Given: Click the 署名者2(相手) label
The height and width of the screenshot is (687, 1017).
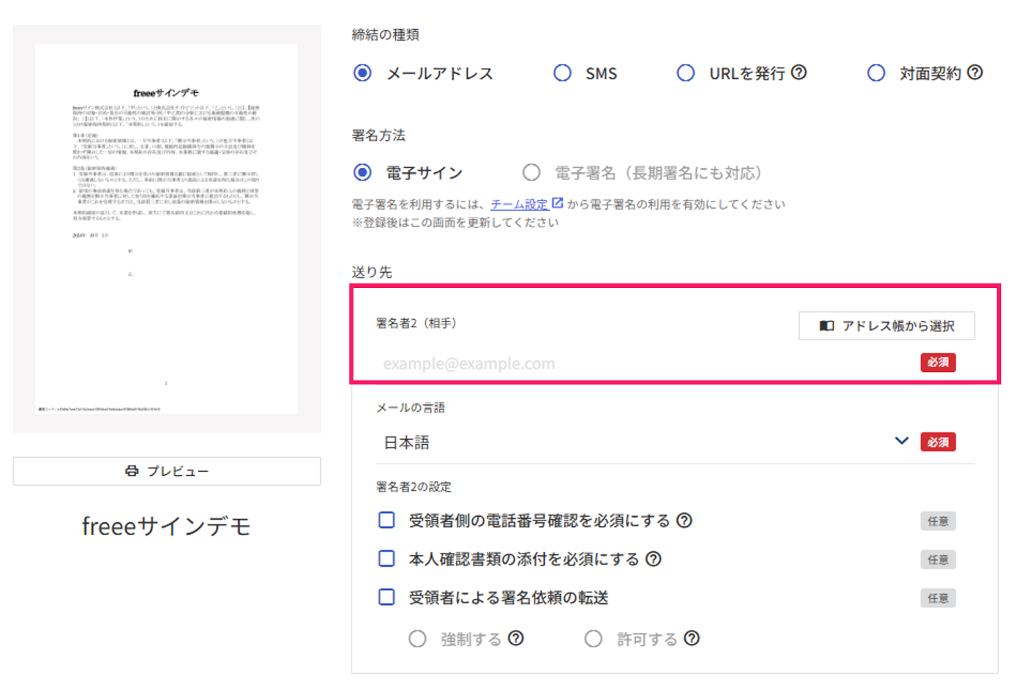Looking at the screenshot, I should click(x=417, y=323).
